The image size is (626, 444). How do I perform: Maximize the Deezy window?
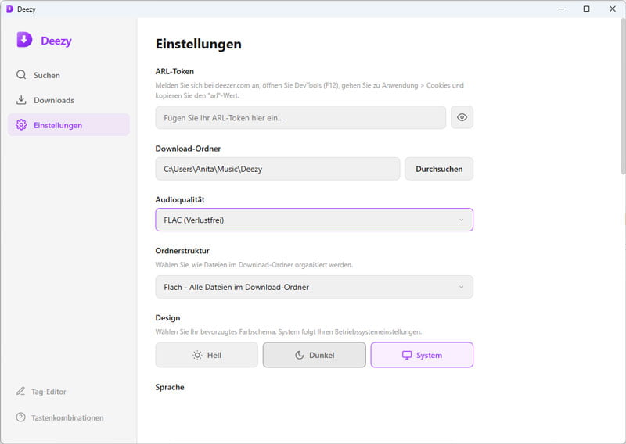point(586,9)
